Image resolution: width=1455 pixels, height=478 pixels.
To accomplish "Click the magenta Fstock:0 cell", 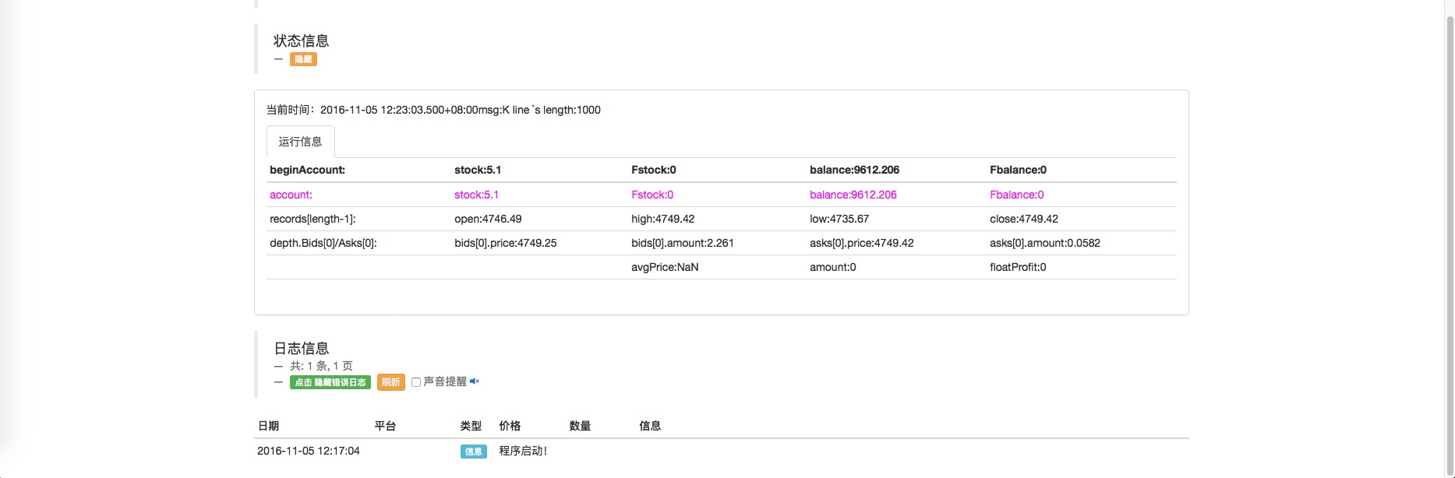I will click(652, 195).
